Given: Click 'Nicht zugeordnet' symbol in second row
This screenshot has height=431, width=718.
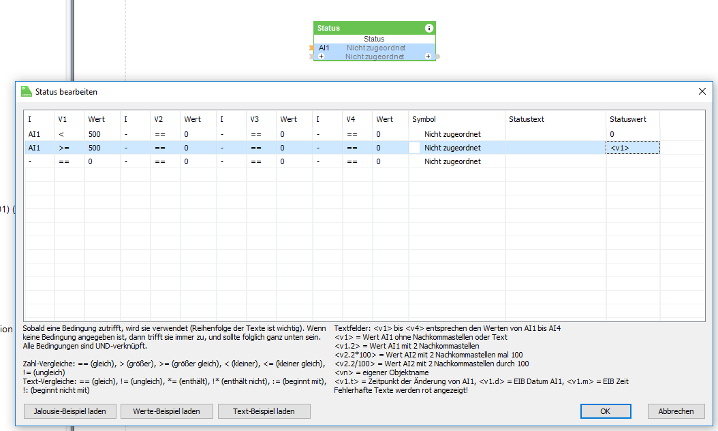Looking at the screenshot, I should [452, 148].
